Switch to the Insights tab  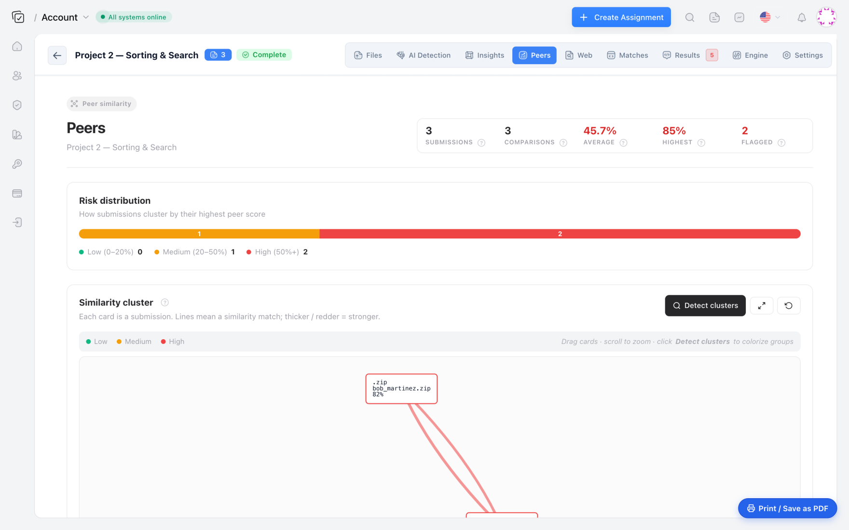click(x=484, y=55)
